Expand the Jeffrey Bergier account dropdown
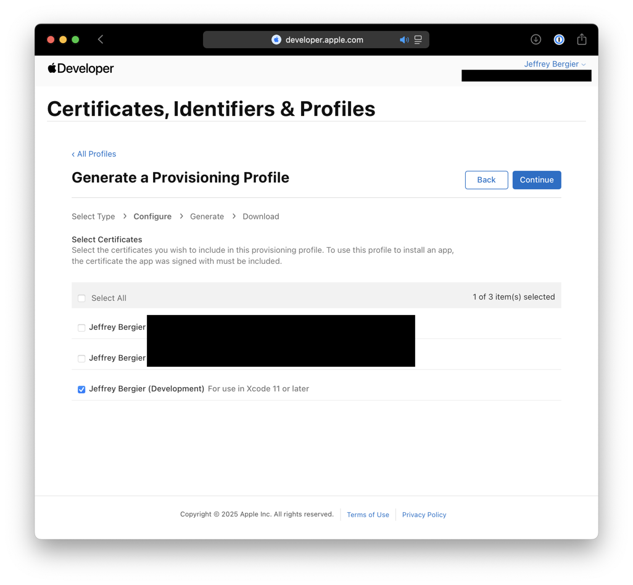 pos(555,64)
